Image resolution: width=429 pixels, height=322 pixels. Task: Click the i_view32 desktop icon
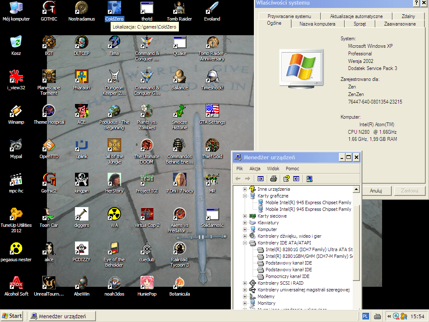click(16, 80)
